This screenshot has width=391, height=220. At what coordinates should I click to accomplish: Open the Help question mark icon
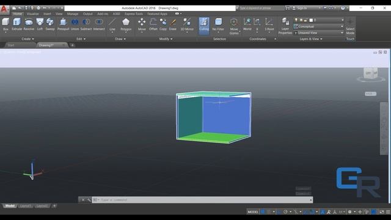[x=343, y=8]
